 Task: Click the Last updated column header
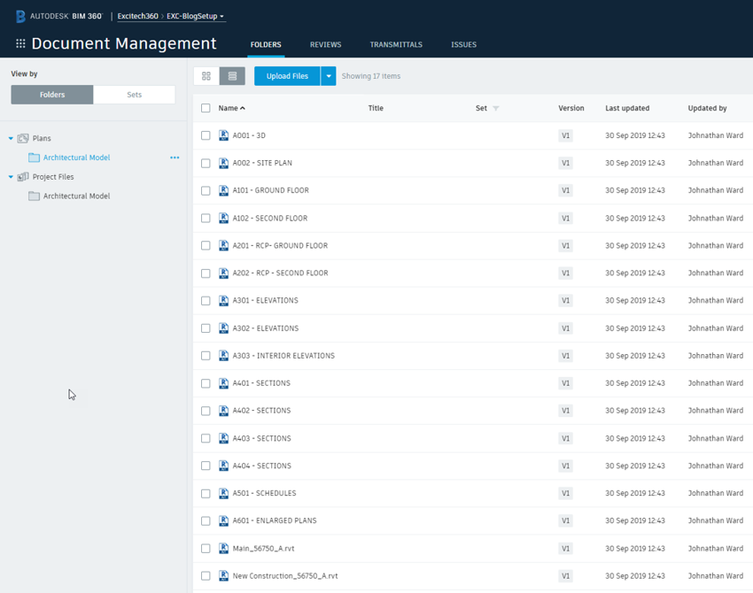pyautogui.click(x=627, y=108)
